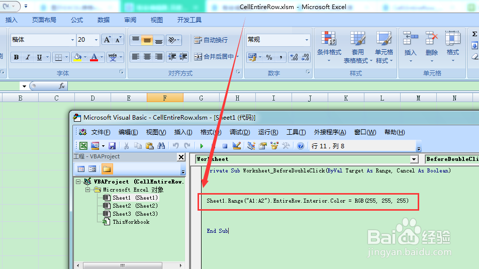Click the Paste clipboard icon in VBA toolbar

click(x=149, y=146)
